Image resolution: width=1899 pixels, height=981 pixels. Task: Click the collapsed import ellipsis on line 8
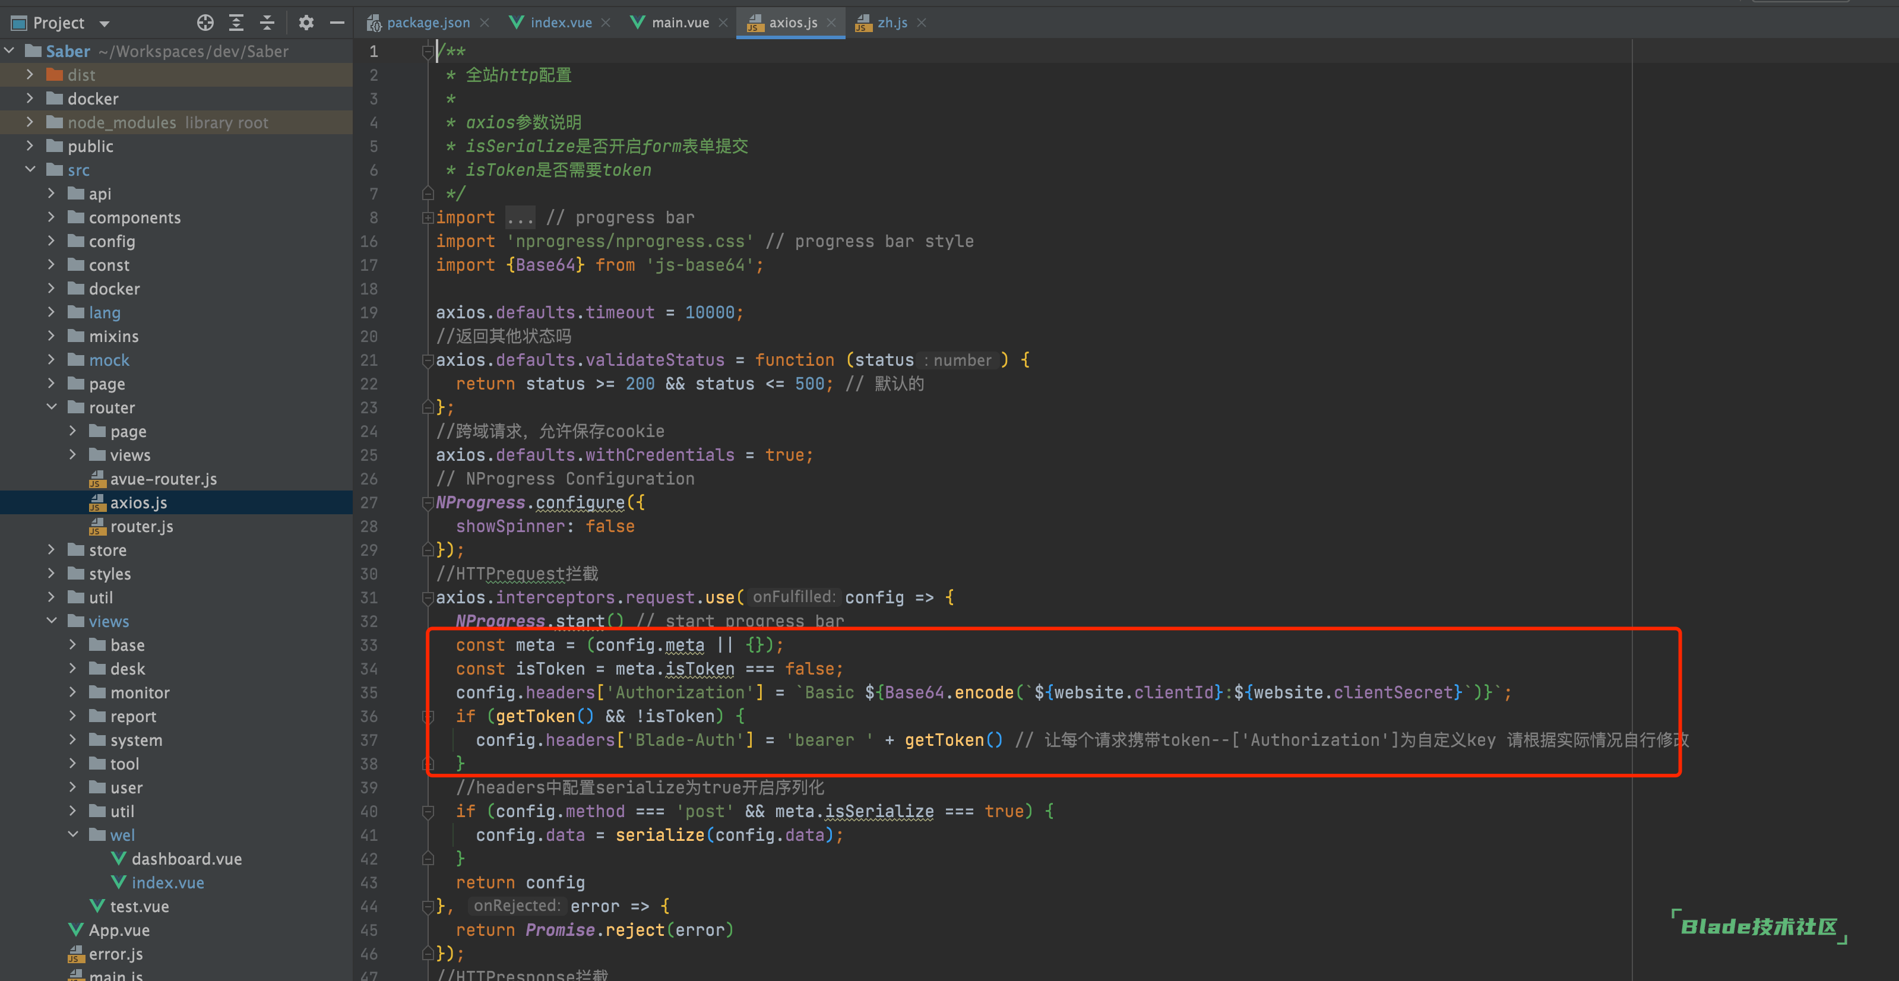520,217
